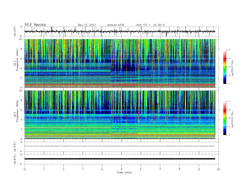The height and width of the screenshot is (190, 246).
Task: Click time-axis tick label "1" at bottom
Action: [x=44, y=169]
